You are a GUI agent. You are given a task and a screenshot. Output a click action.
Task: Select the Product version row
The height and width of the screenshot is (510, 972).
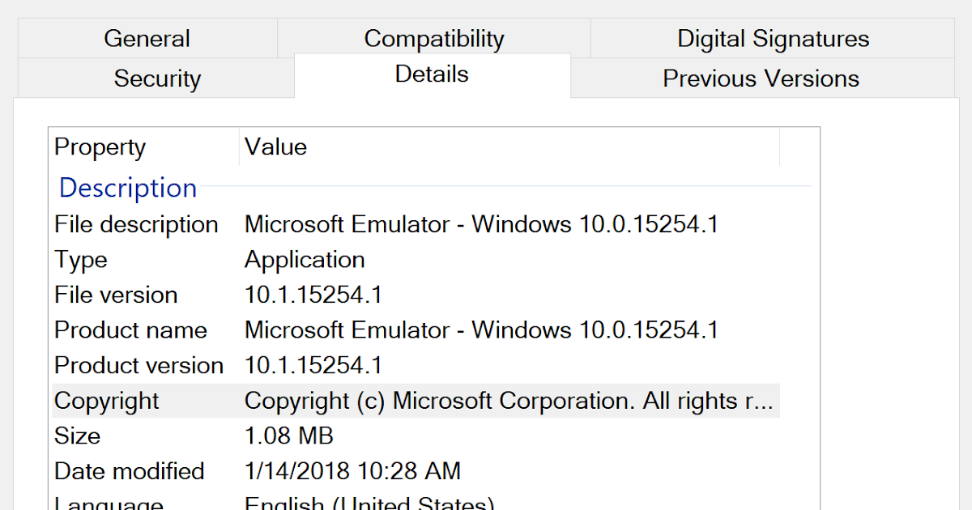tap(139, 365)
